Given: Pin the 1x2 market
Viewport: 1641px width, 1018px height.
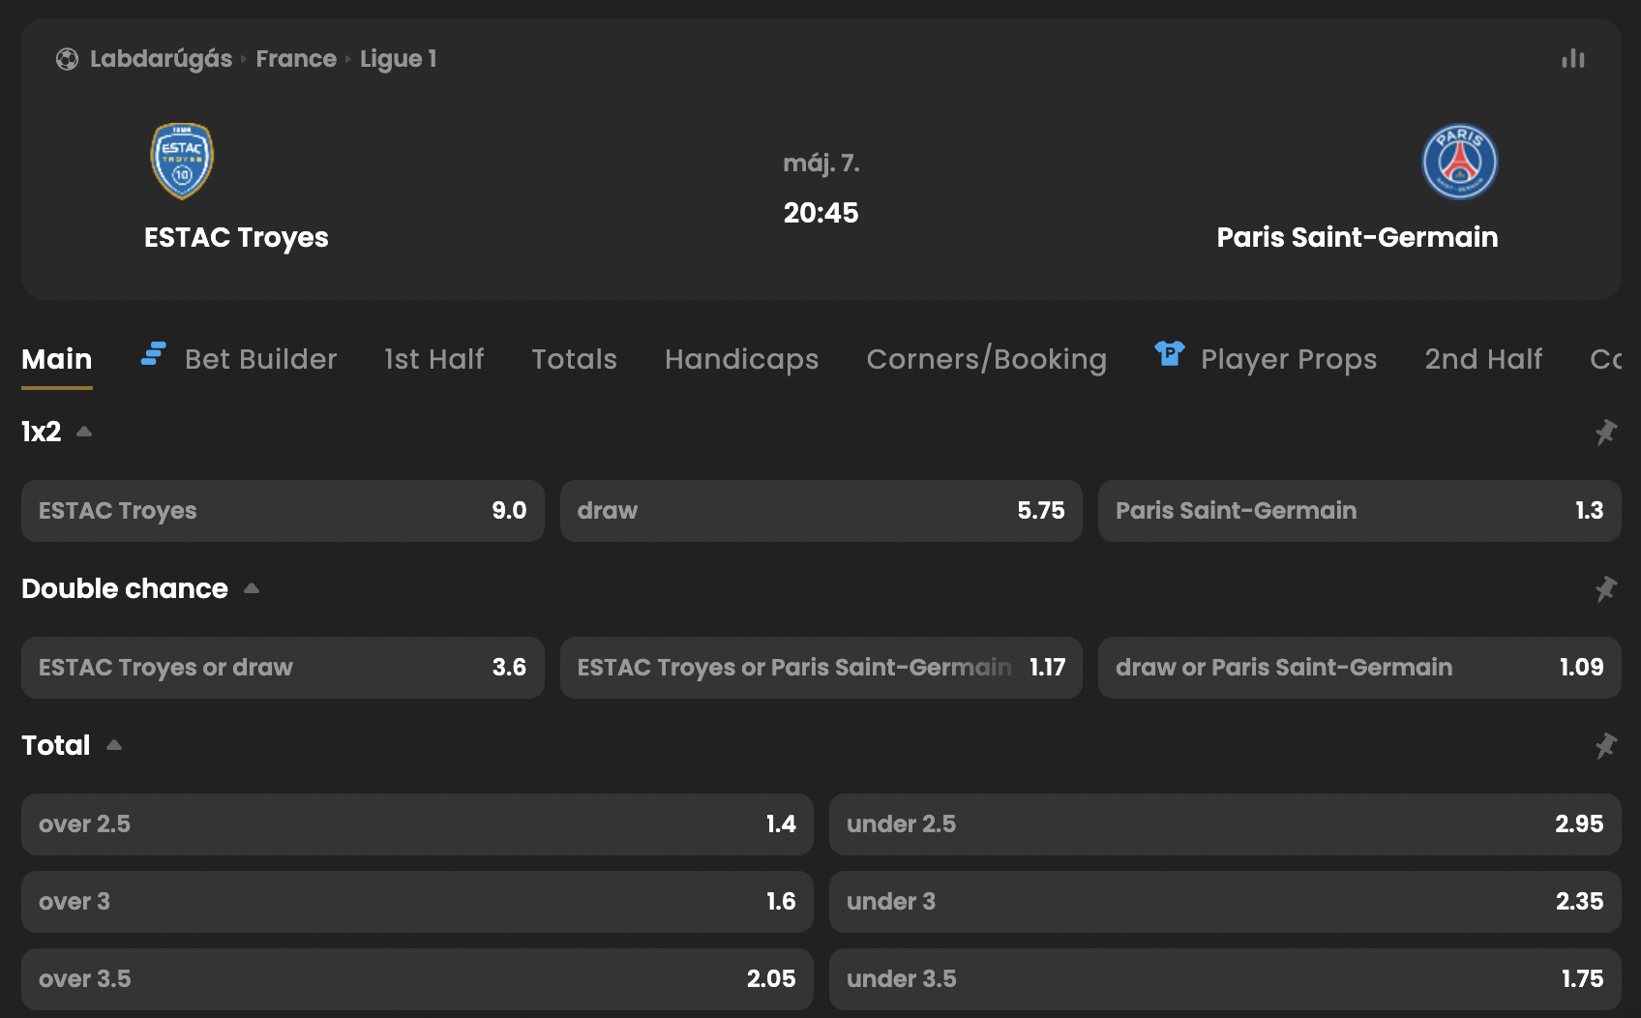Looking at the screenshot, I should [x=1606, y=432].
